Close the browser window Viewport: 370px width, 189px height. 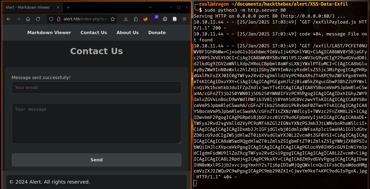pyautogui.click(x=187, y=7)
